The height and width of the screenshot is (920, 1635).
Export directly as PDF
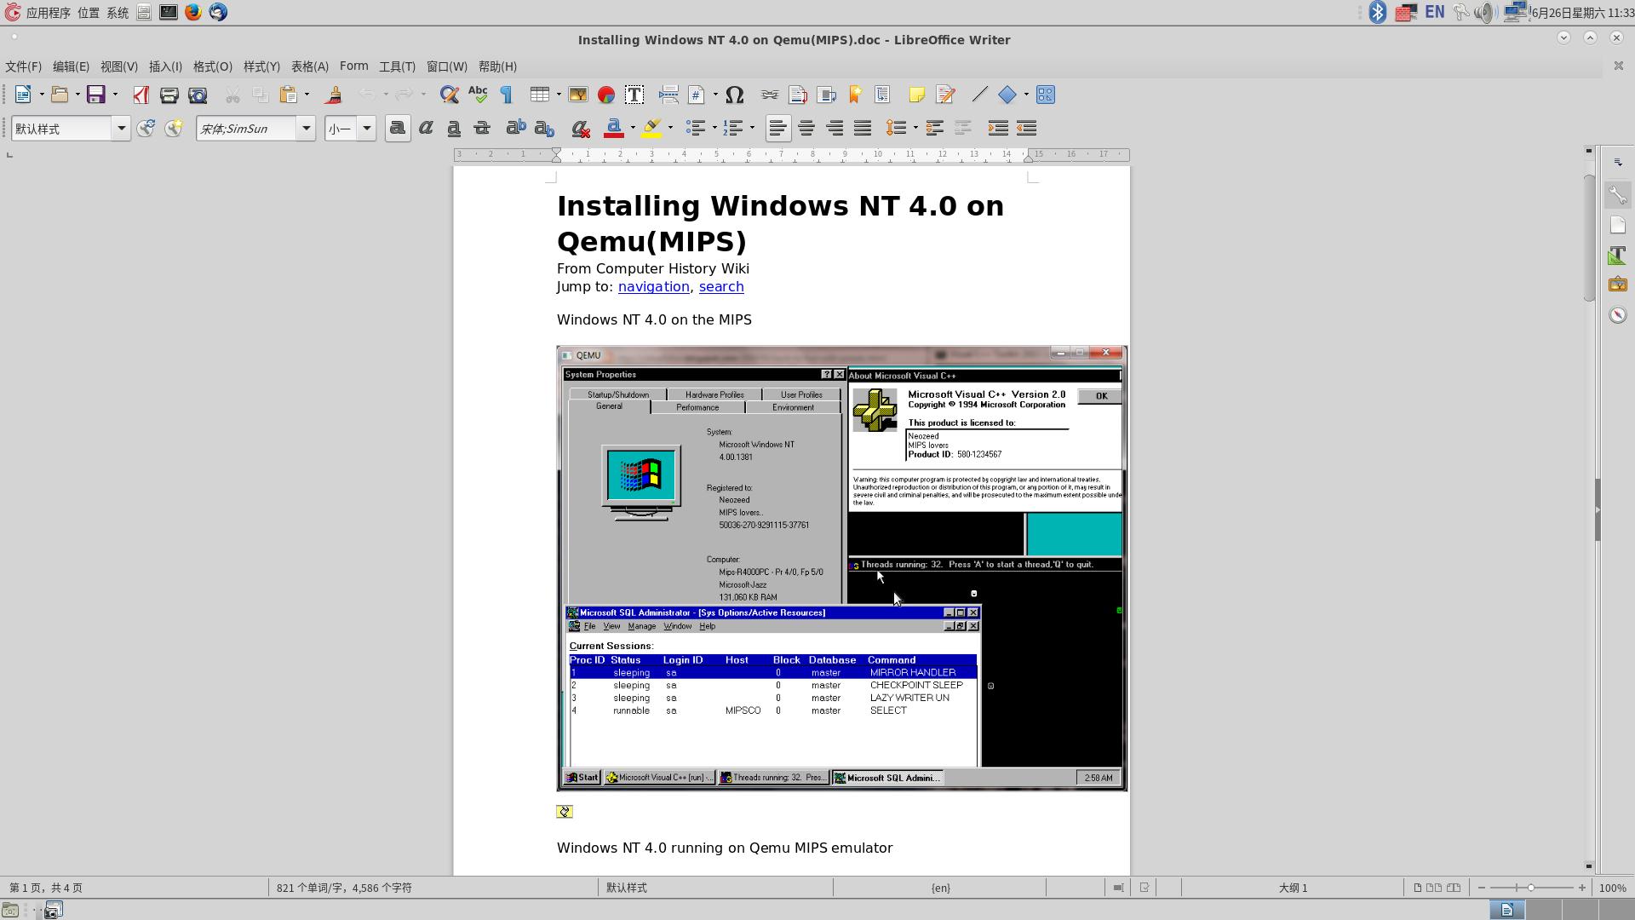pos(141,95)
